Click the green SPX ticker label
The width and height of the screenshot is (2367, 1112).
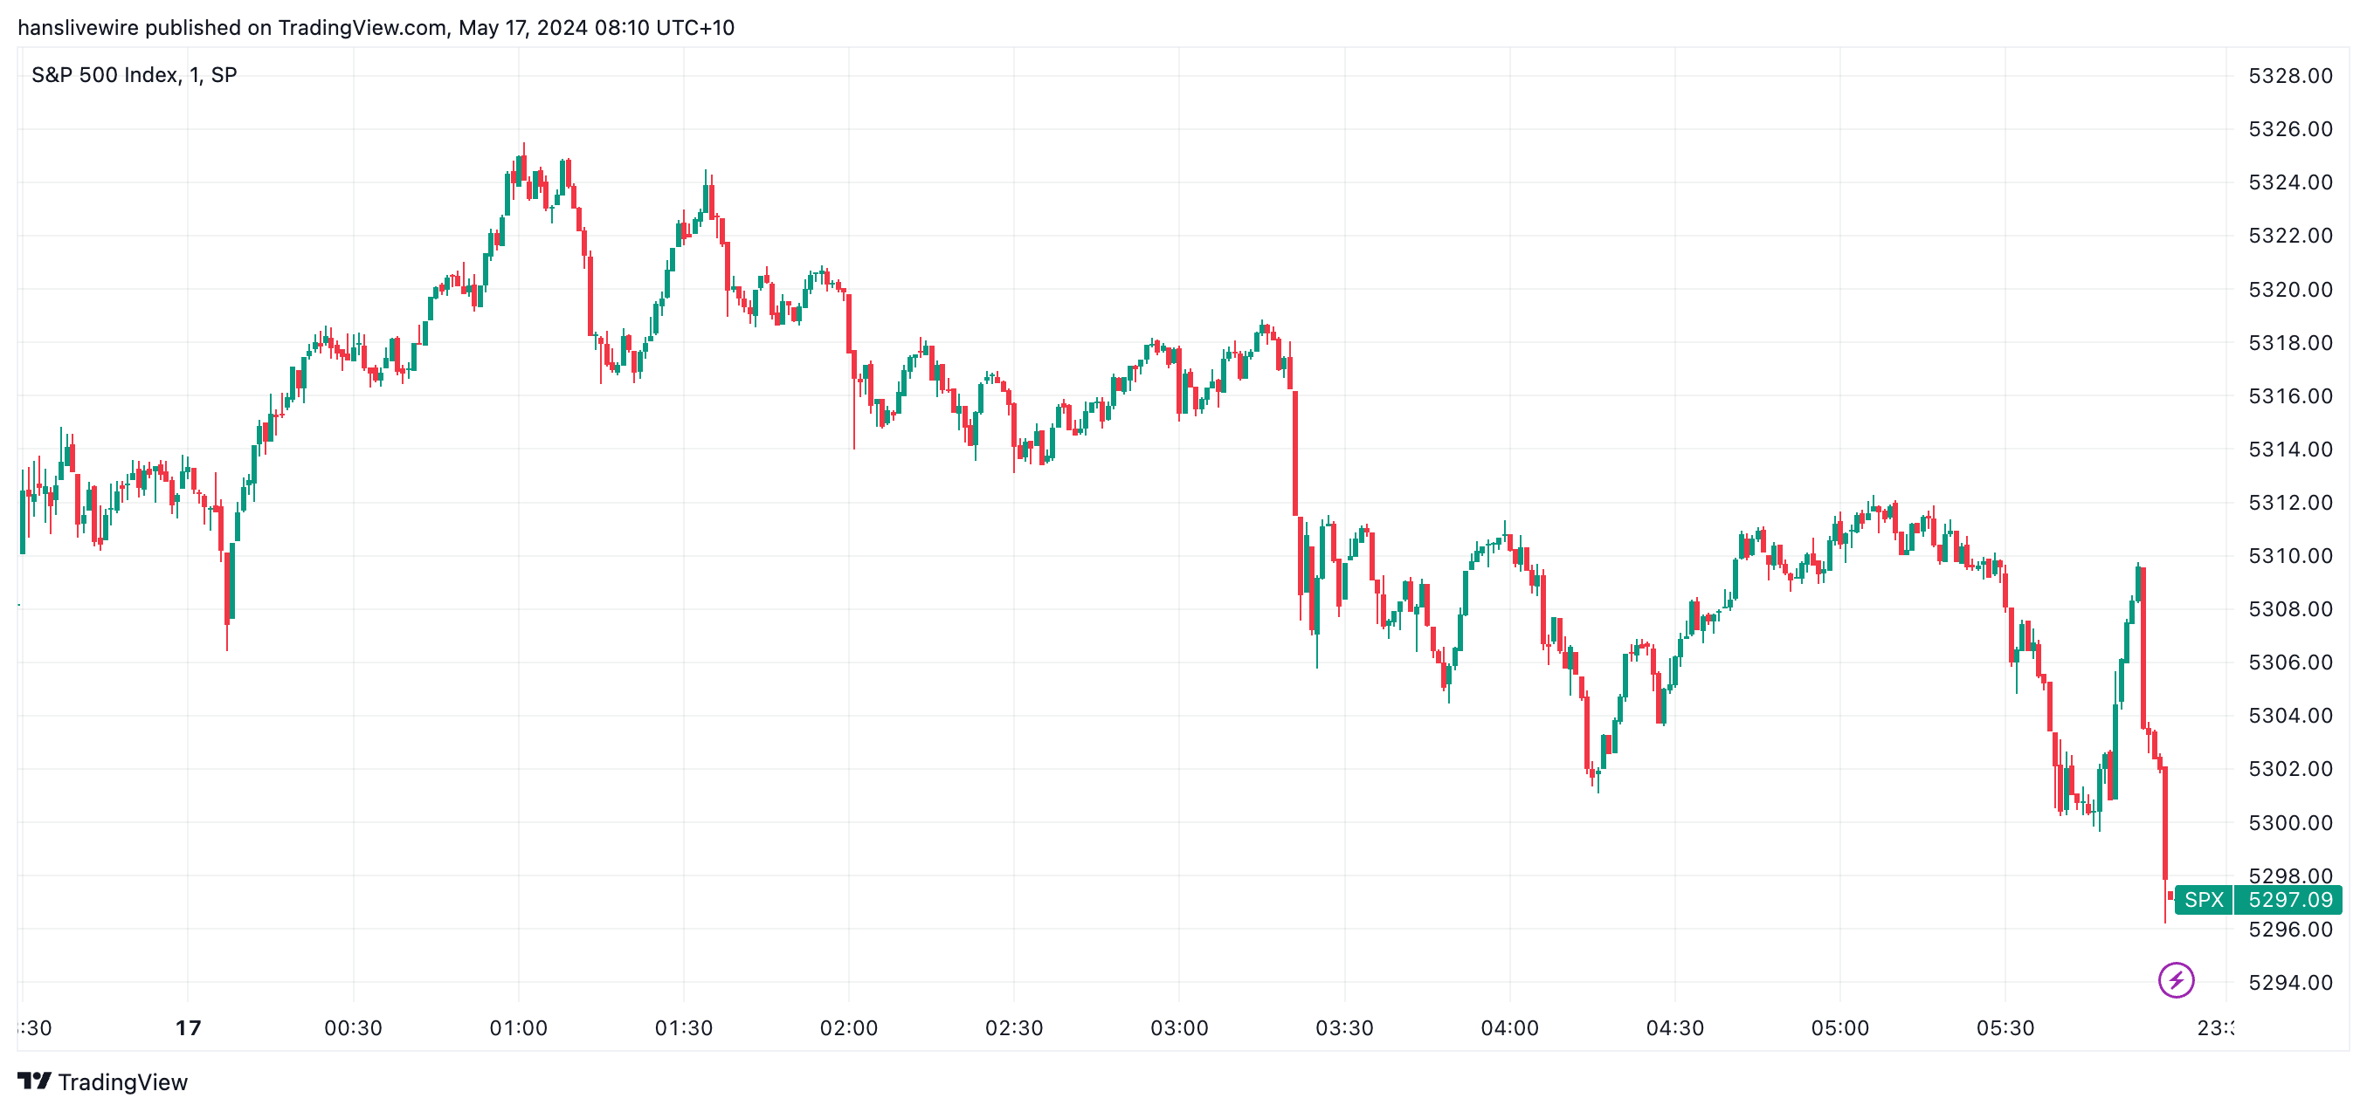pos(2204,899)
